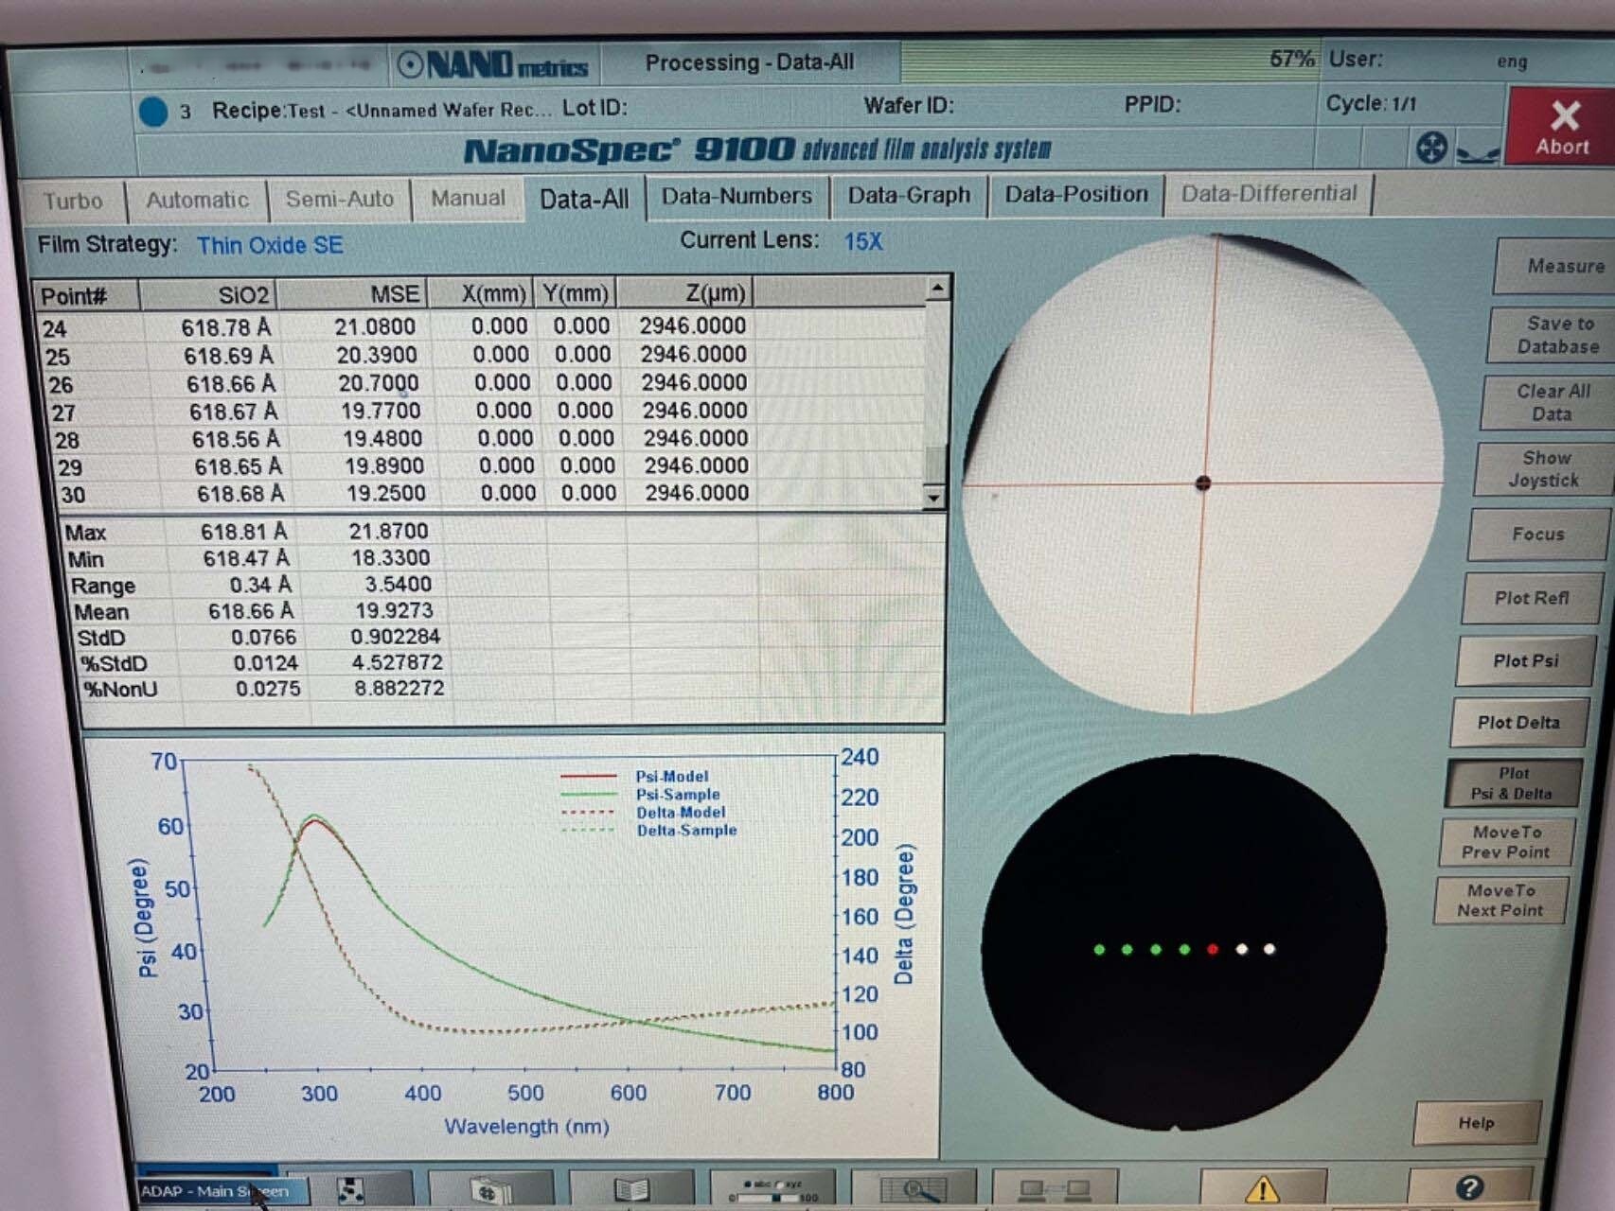Open the Data-Differential tab
This screenshot has width=1615, height=1211.
click(1269, 193)
